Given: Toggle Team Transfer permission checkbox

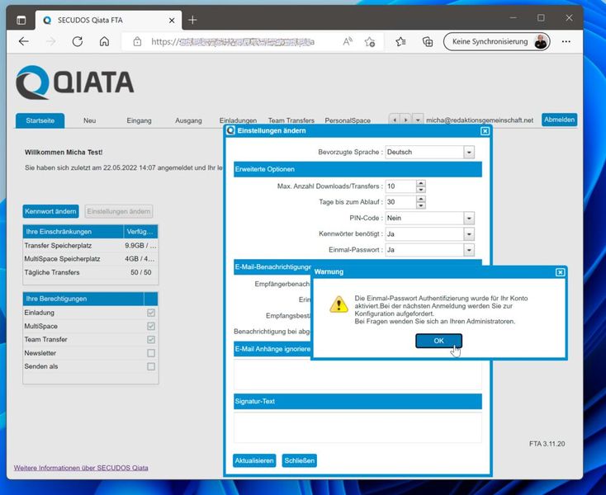Looking at the screenshot, I should [151, 340].
